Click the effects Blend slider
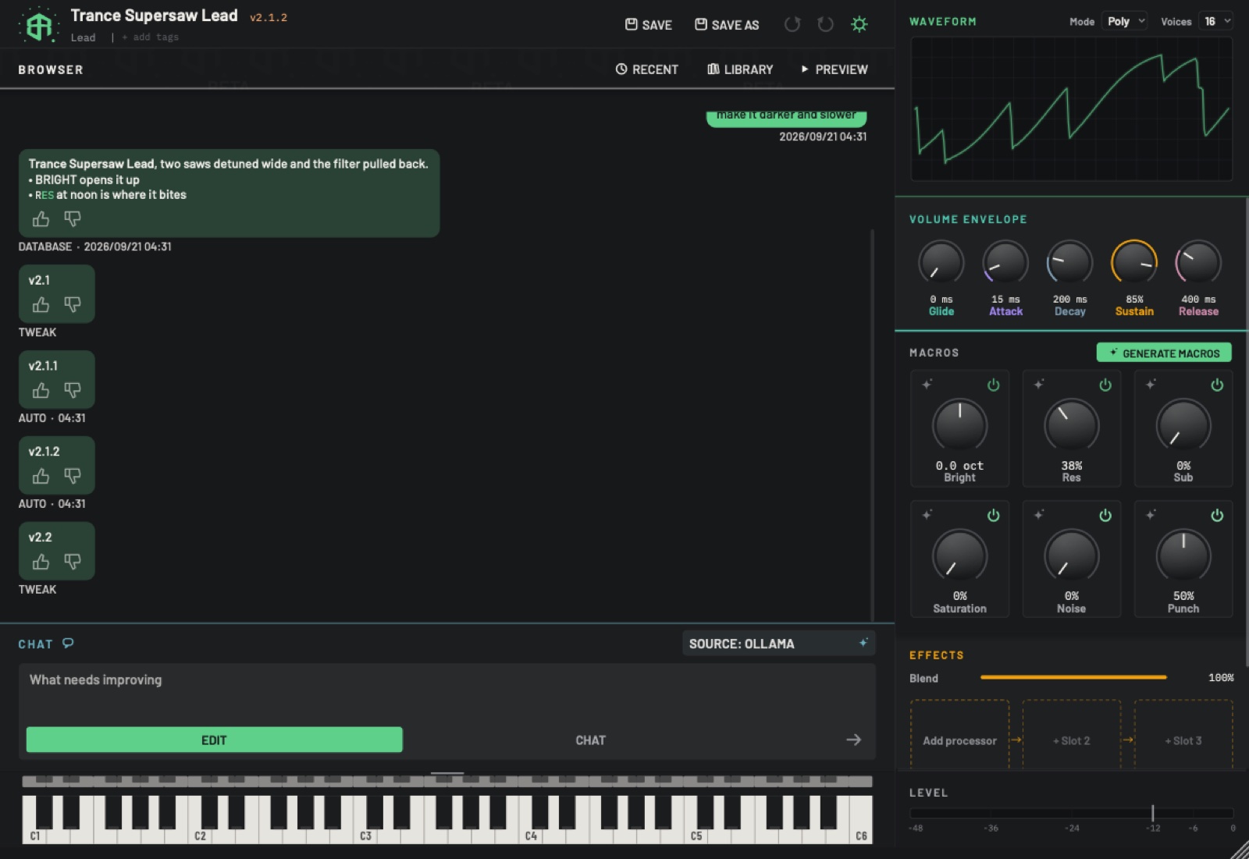Screen dimensions: 1249x859 (x=1073, y=678)
